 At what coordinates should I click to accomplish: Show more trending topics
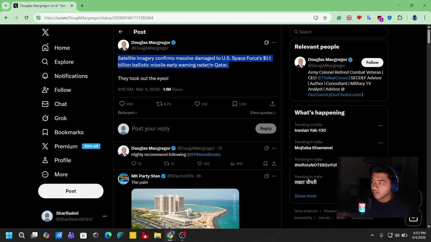pos(305,196)
